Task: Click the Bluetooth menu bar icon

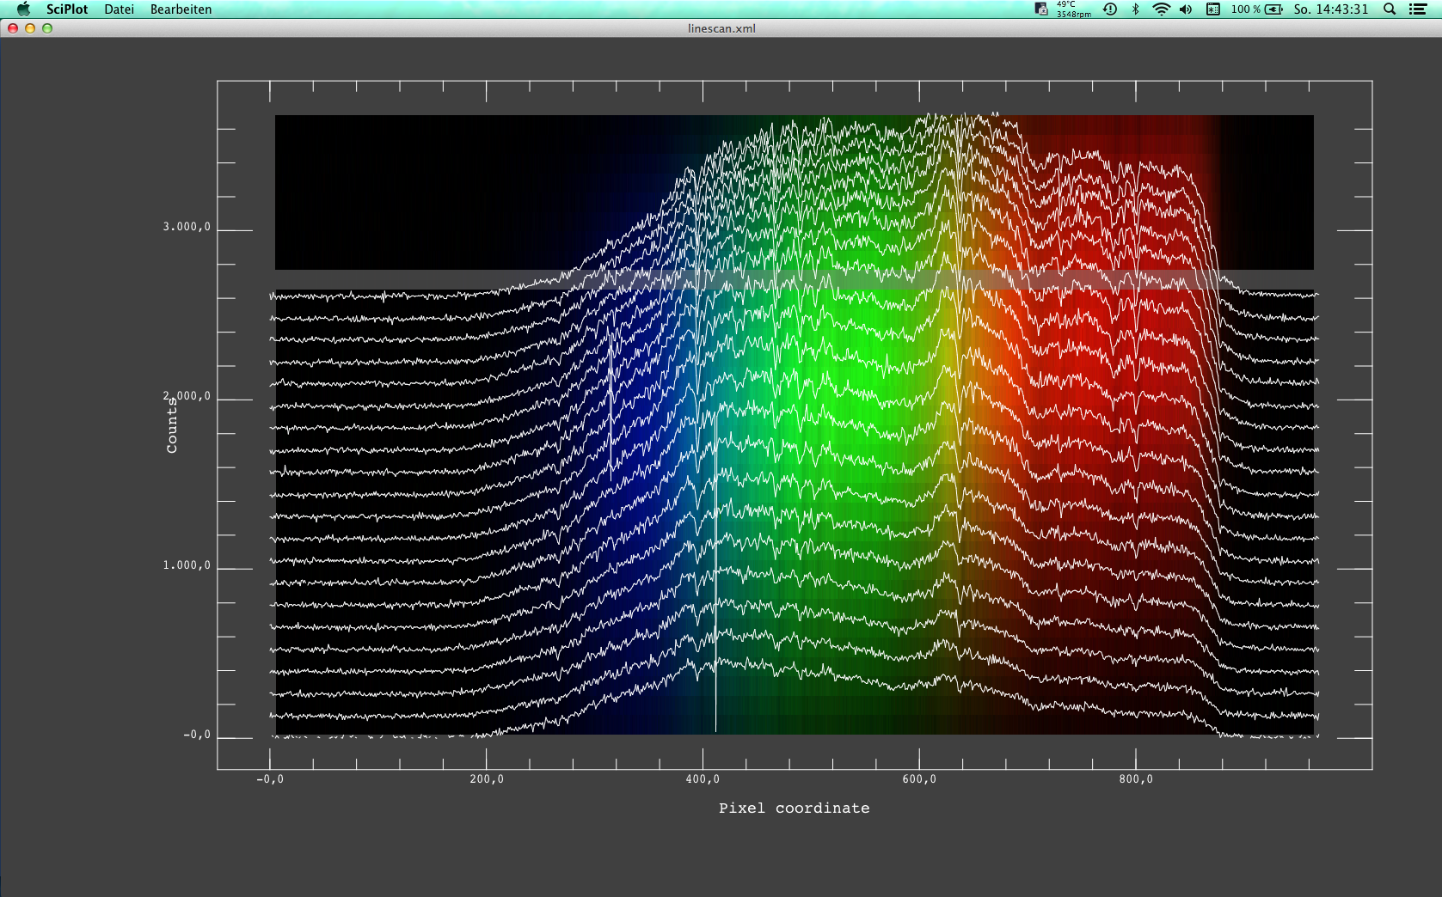Action: pos(1135,9)
